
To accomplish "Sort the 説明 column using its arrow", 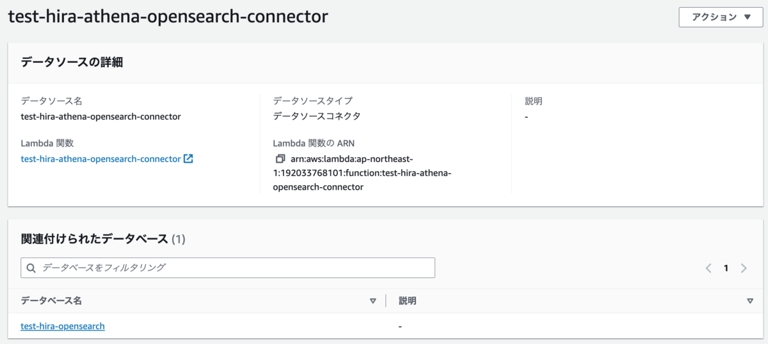I will click(750, 301).
